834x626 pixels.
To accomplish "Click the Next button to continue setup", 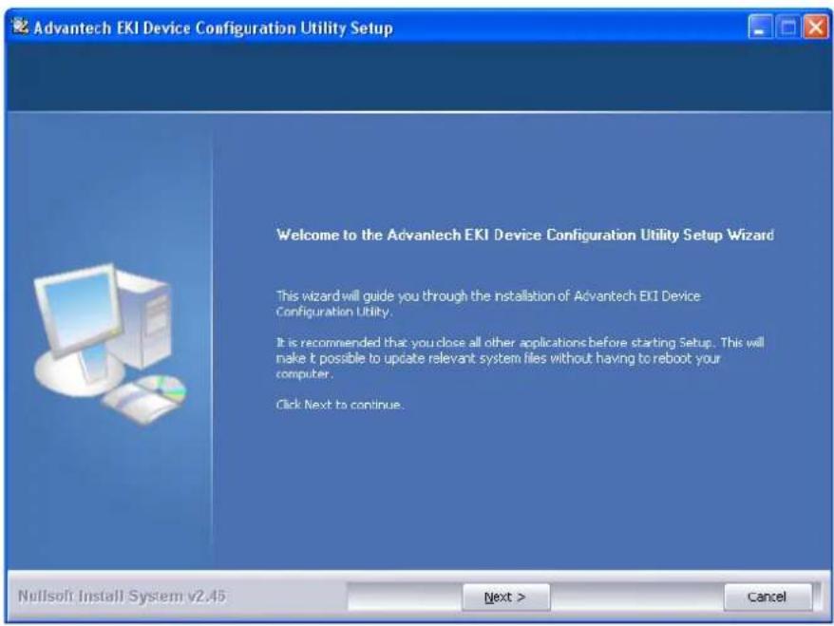I will pyautogui.click(x=506, y=597).
